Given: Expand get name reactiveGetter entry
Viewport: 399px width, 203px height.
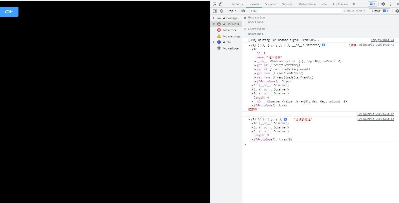Looking at the screenshot, I should tap(255, 73).
